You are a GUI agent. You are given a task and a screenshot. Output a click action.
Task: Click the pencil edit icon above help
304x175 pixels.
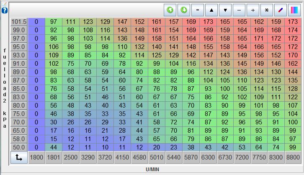[x=4, y=3]
